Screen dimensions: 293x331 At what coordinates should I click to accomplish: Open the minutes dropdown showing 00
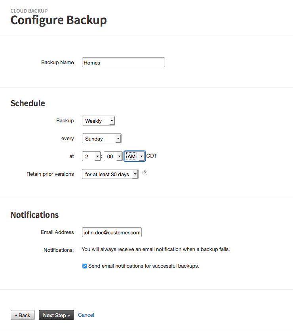pyautogui.click(x=113, y=156)
